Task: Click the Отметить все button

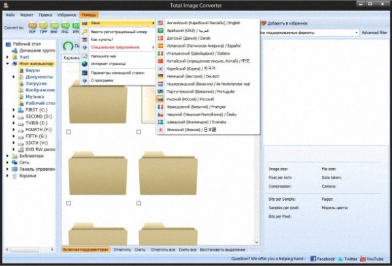Action: point(163,250)
